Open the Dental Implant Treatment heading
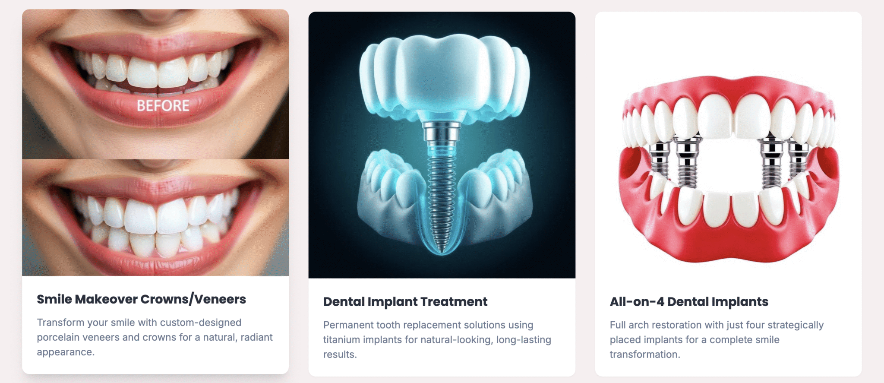This screenshot has height=383, width=884. [405, 301]
